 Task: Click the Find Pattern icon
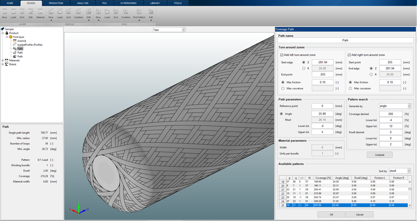pyautogui.click(x=139, y=12)
